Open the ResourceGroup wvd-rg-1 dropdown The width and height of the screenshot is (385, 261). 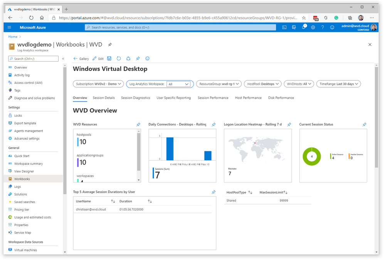tap(219, 84)
